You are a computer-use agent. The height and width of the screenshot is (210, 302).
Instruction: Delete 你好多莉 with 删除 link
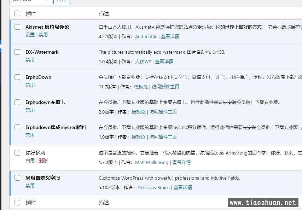pyautogui.click(x=43, y=161)
